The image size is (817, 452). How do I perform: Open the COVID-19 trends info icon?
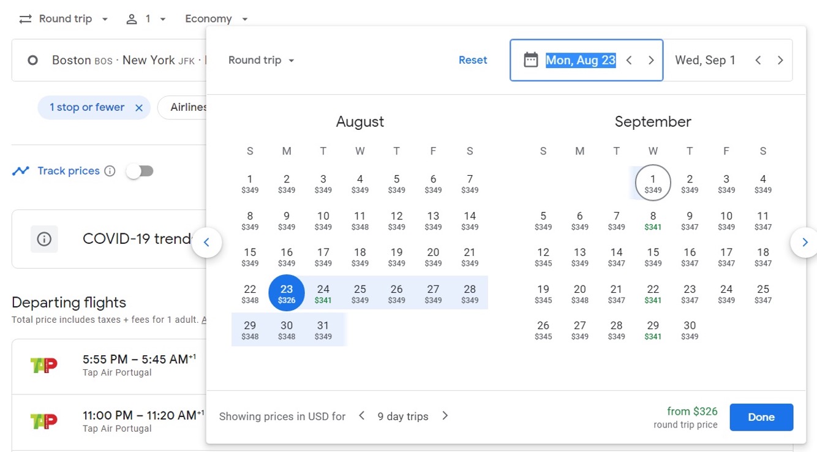[x=44, y=239]
